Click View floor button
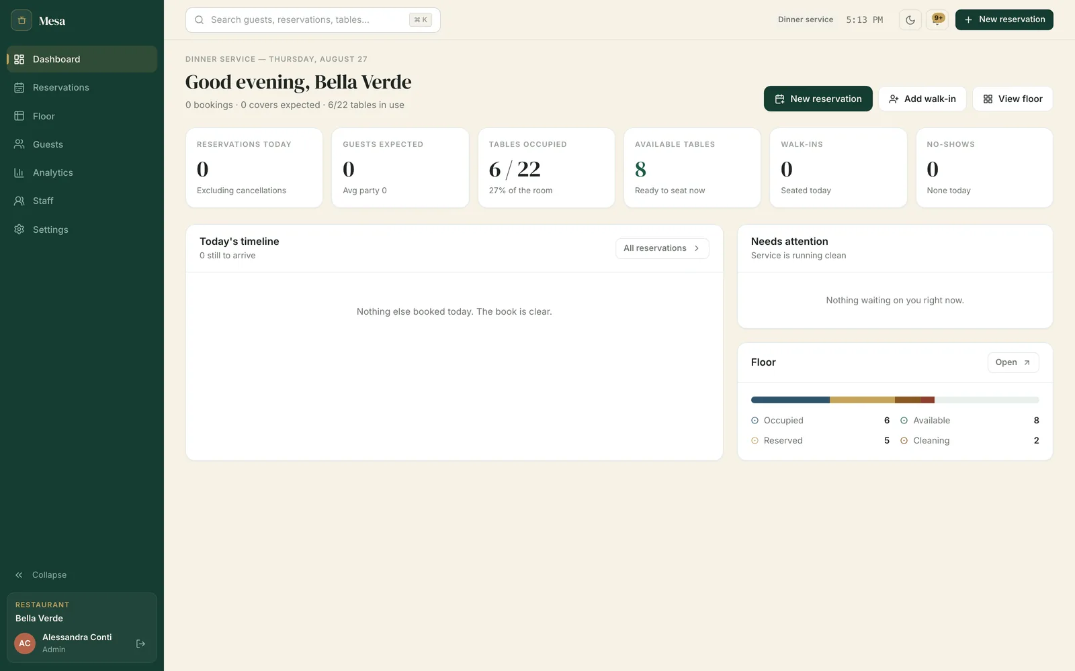 [x=1013, y=99]
